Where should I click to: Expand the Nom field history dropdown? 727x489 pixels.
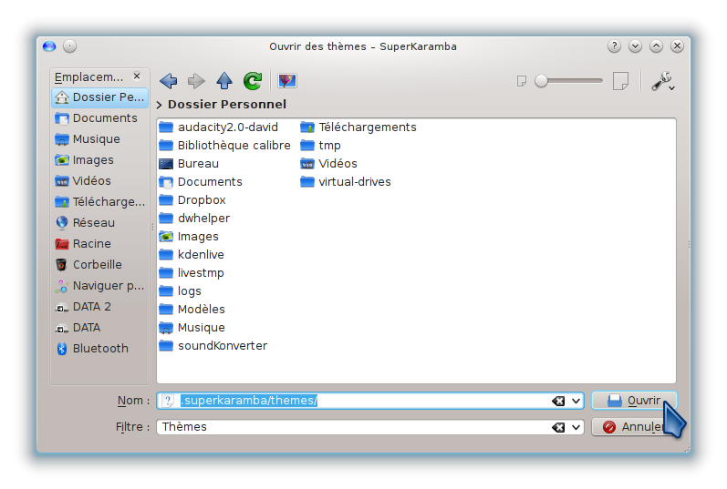tap(576, 401)
